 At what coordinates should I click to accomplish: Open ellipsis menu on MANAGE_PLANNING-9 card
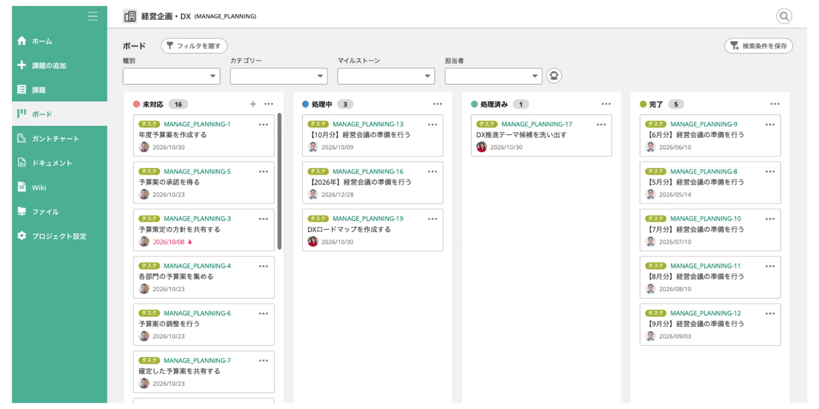point(770,124)
